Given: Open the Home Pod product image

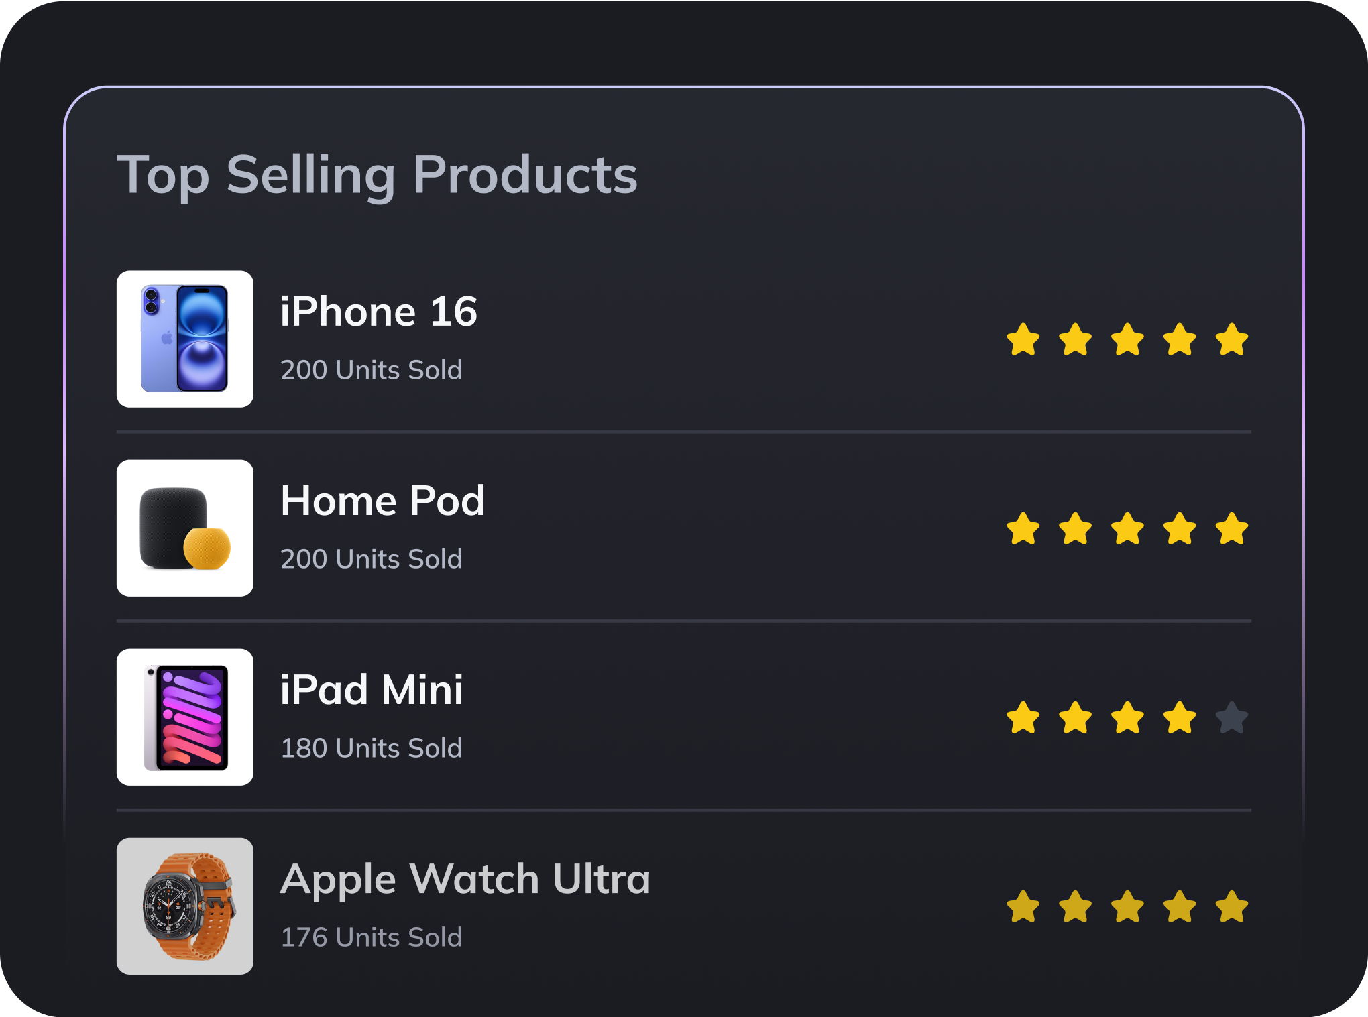Looking at the screenshot, I should point(185,528).
